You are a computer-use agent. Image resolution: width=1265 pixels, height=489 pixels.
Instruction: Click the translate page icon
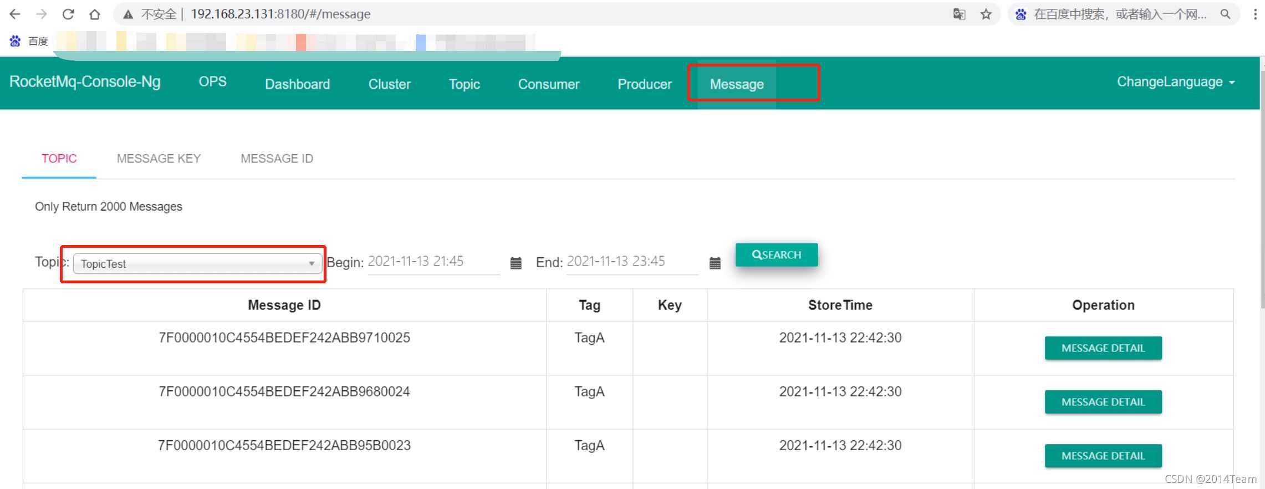pyautogui.click(x=959, y=14)
